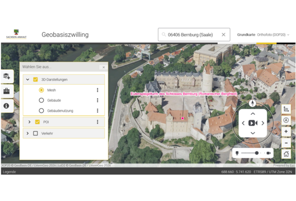Select the Gebäudenutzung radio button

[41, 111]
